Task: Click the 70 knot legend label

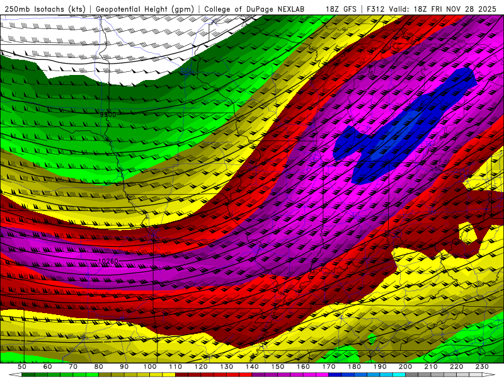Action: click(73, 367)
